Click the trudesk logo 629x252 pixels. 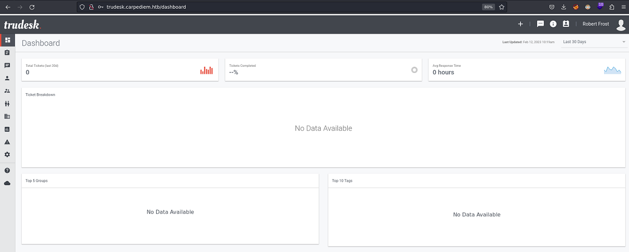(x=22, y=25)
